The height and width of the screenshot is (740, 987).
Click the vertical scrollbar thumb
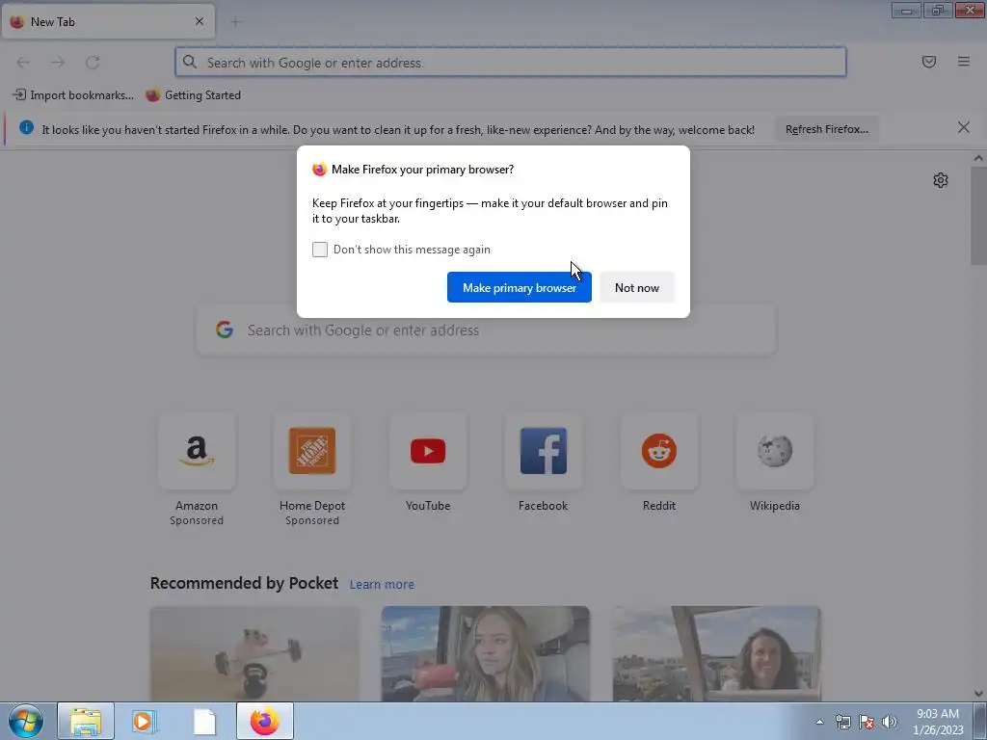click(978, 215)
